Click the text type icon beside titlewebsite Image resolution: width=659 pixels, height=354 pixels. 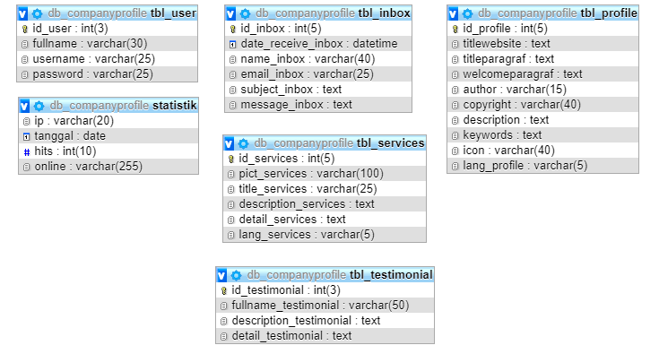(x=455, y=44)
